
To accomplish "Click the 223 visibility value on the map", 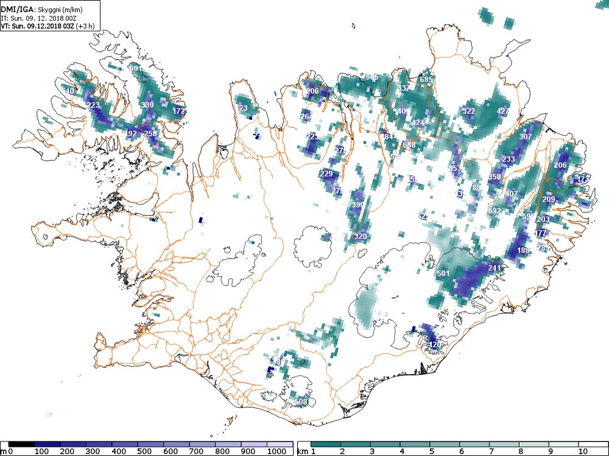I will click(93, 105).
